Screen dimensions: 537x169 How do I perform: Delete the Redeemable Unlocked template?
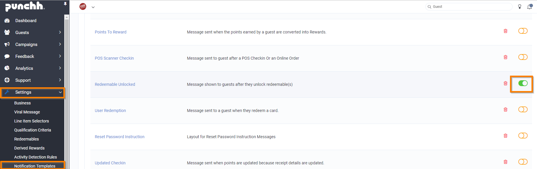click(505, 83)
